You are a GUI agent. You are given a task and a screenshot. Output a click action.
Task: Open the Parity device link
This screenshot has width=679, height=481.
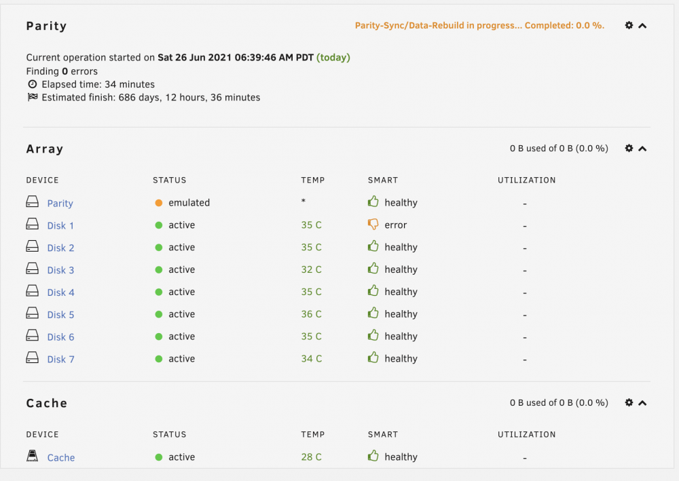pyautogui.click(x=60, y=204)
